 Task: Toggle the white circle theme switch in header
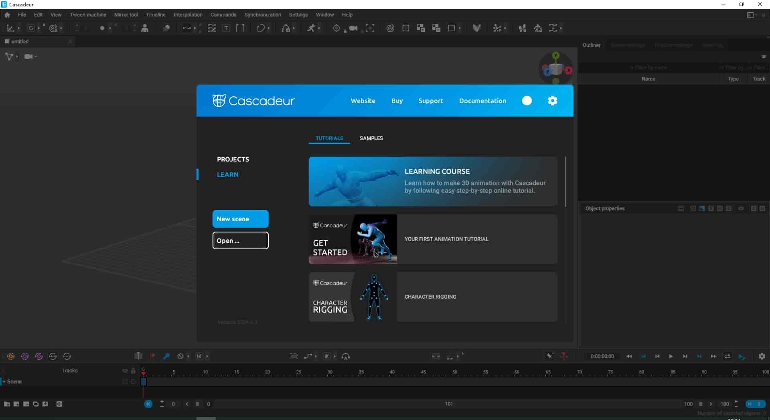point(527,101)
